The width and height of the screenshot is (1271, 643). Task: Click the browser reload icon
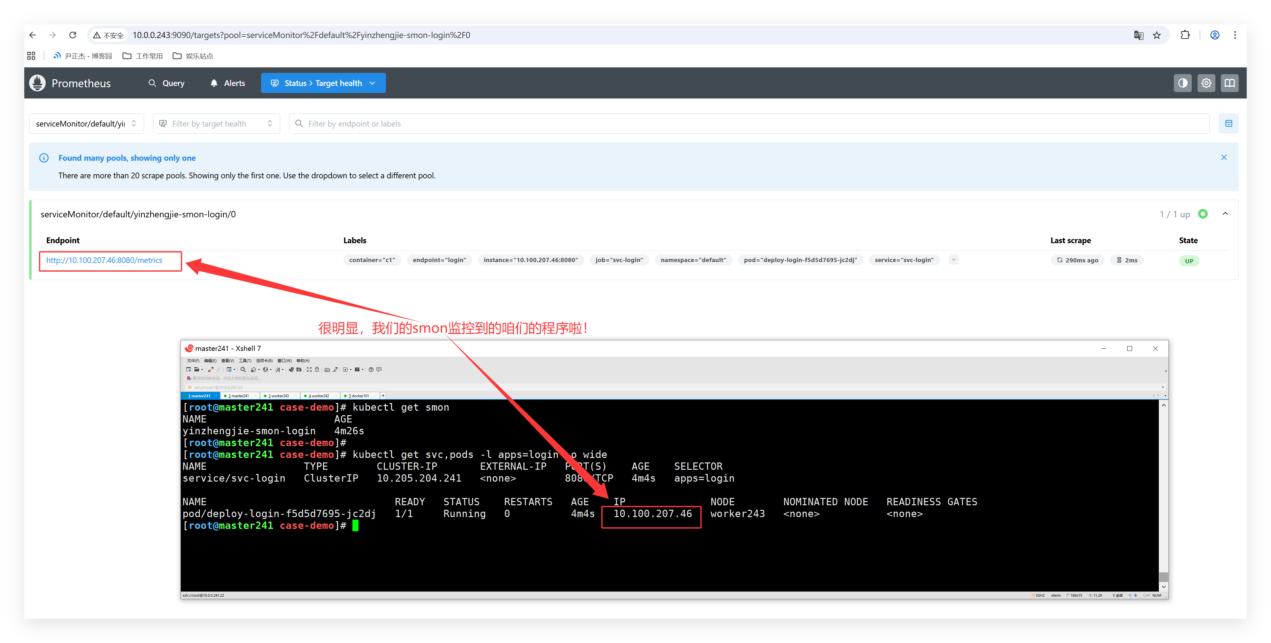point(73,35)
